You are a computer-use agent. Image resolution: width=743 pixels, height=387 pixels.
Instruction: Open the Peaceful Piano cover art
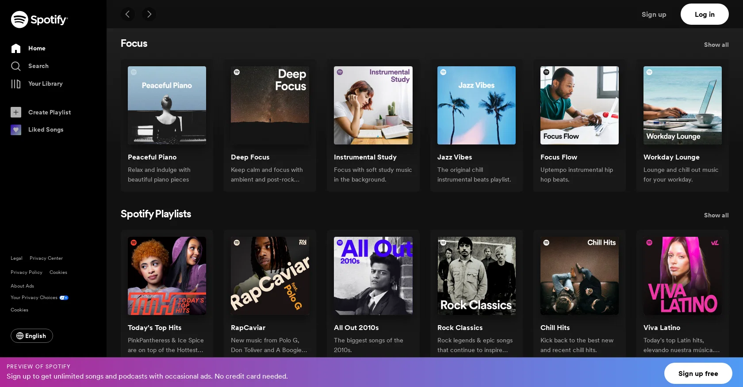click(167, 105)
